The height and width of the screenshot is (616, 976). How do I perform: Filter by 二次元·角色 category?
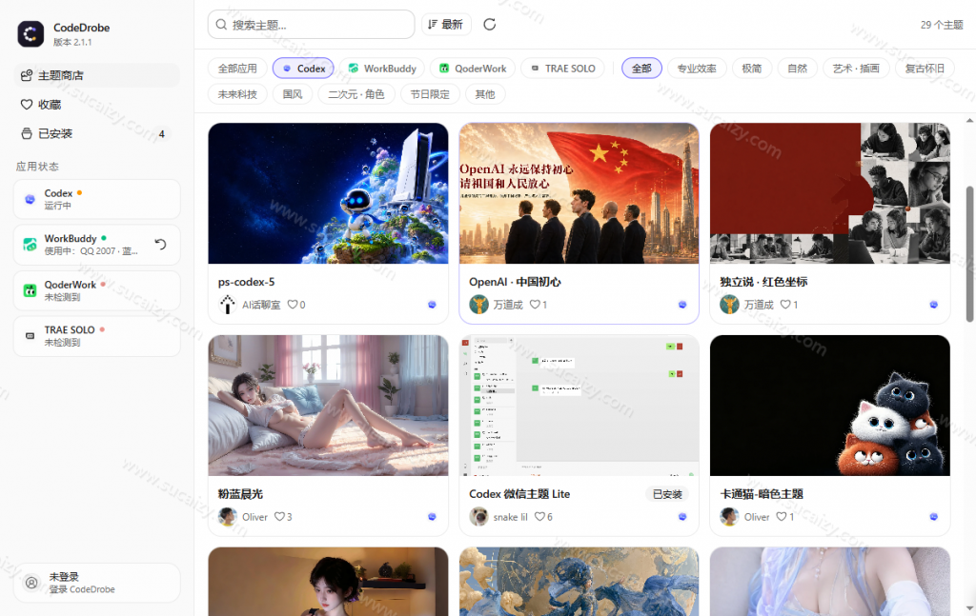pyautogui.click(x=356, y=94)
